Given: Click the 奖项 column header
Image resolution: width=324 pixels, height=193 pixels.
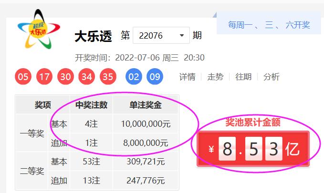Looking at the screenshot, I should [43, 105].
